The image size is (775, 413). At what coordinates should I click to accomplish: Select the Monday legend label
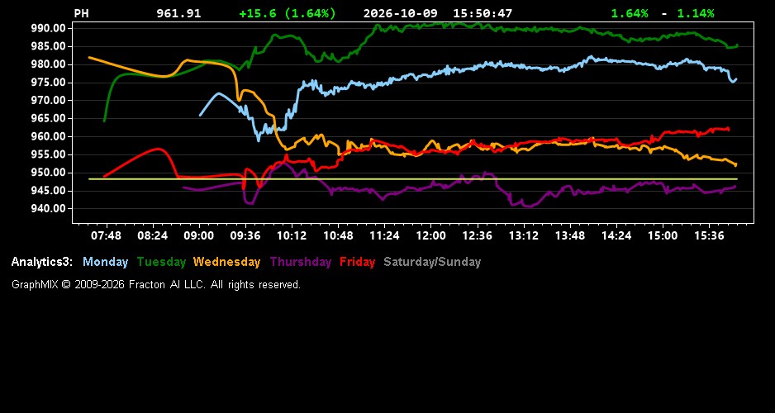coord(105,263)
